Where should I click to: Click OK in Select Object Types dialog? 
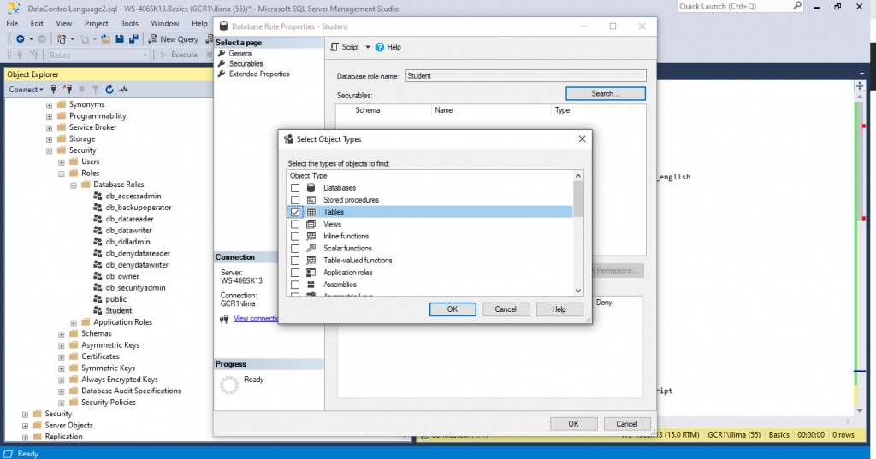pyautogui.click(x=453, y=309)
